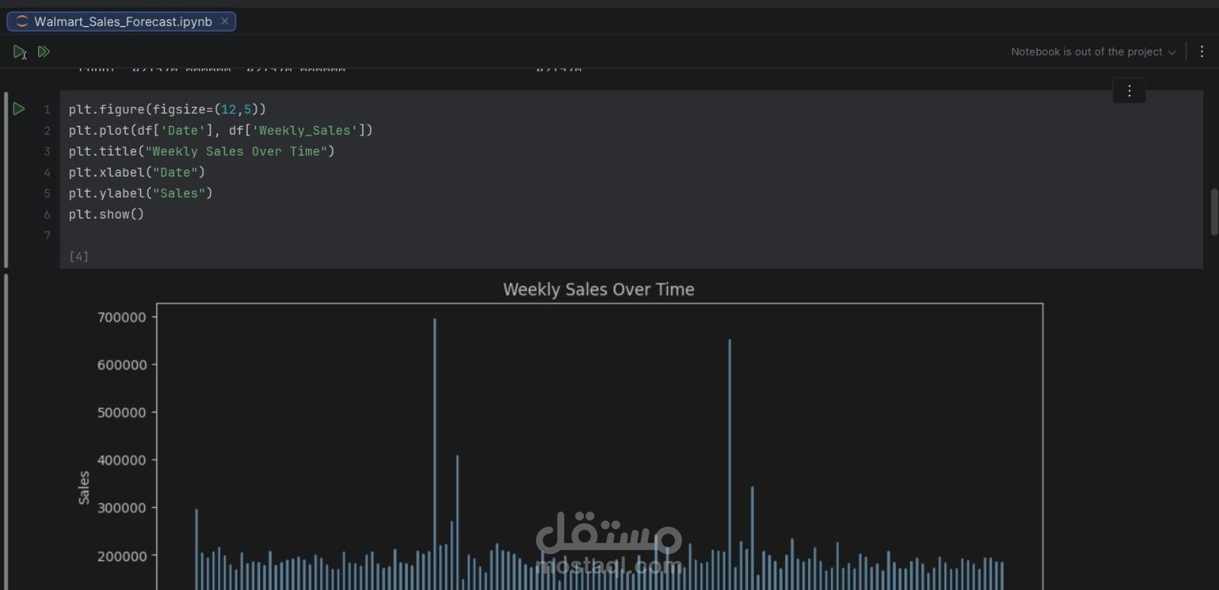Close the Walmart_Sales_Forecast.ipynb tab
1219x590 pixels.
point(225,21)
